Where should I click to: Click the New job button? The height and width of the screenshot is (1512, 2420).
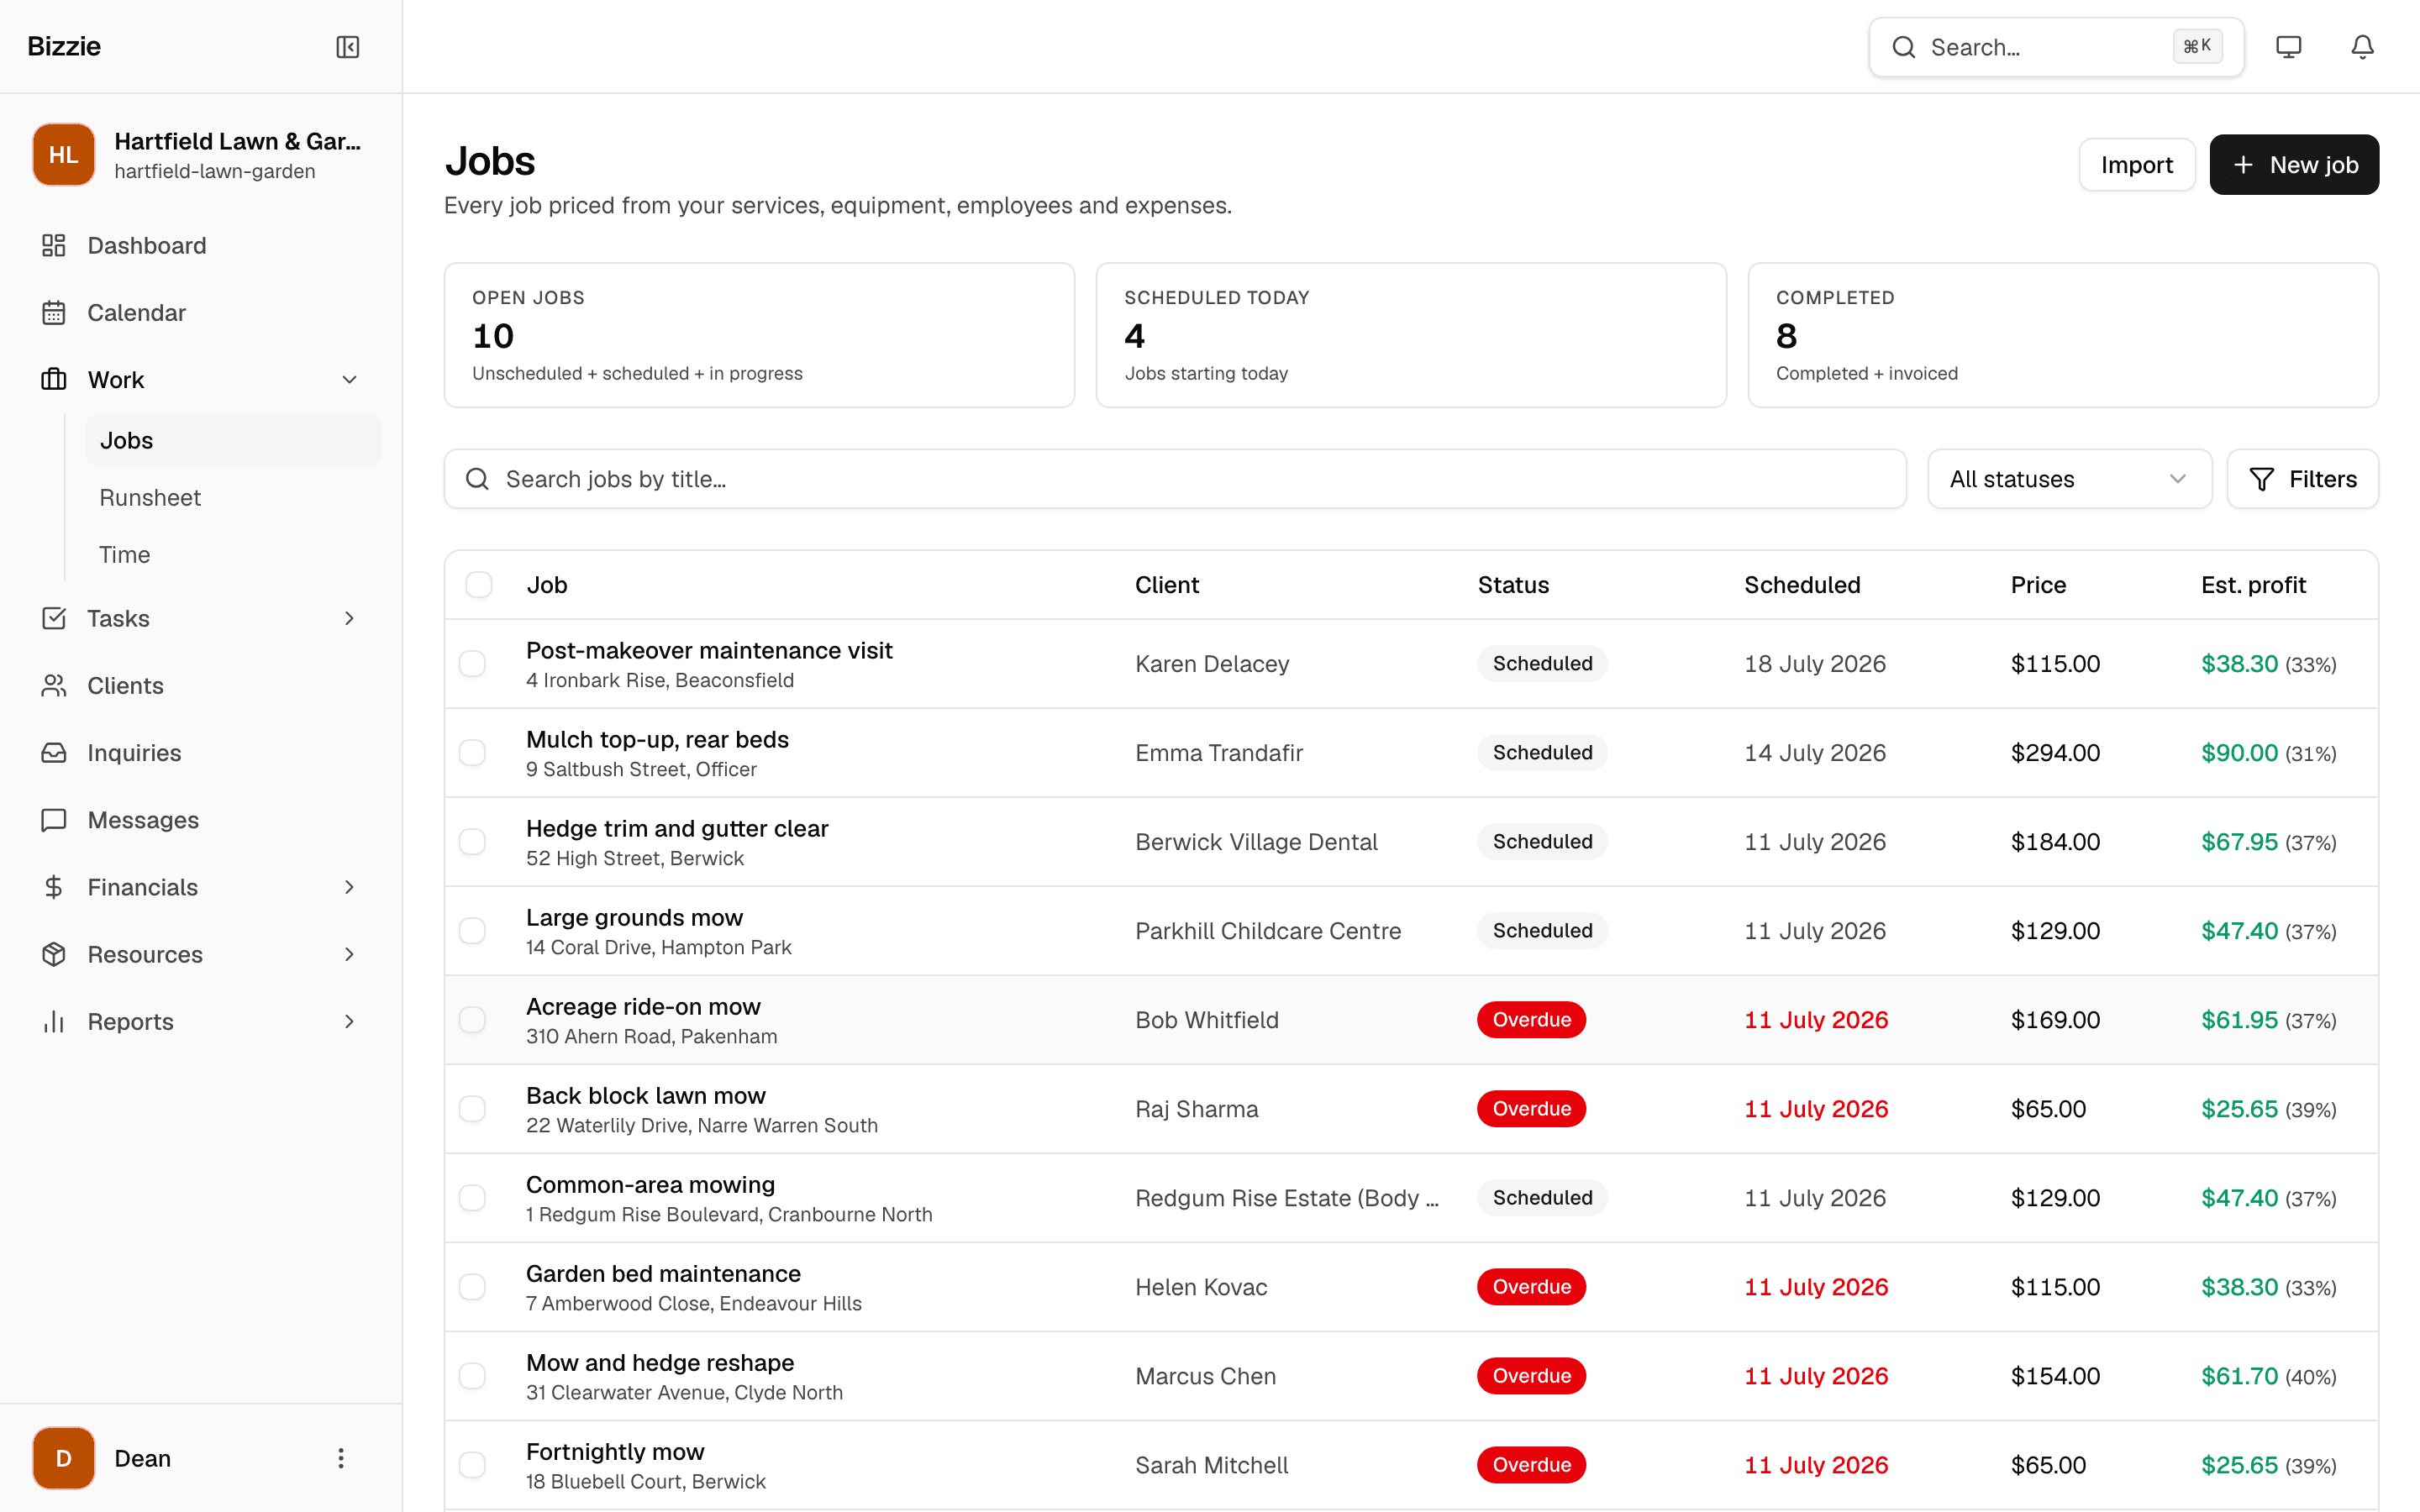coord(2294,165)
